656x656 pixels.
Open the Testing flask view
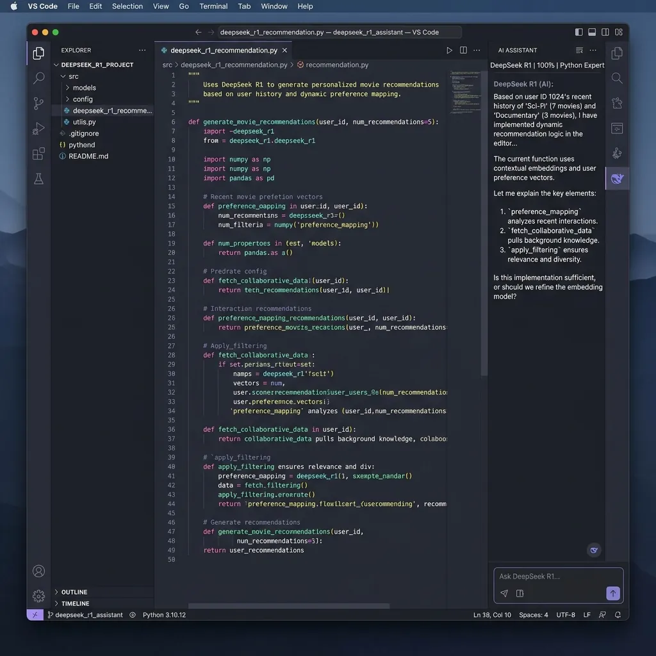(x=38, y=179)
